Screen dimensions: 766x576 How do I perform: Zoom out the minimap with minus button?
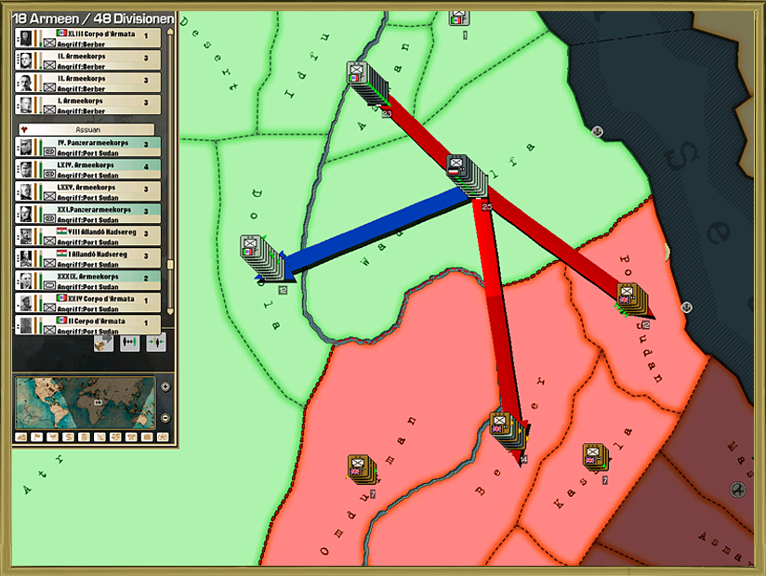[165, 417]
